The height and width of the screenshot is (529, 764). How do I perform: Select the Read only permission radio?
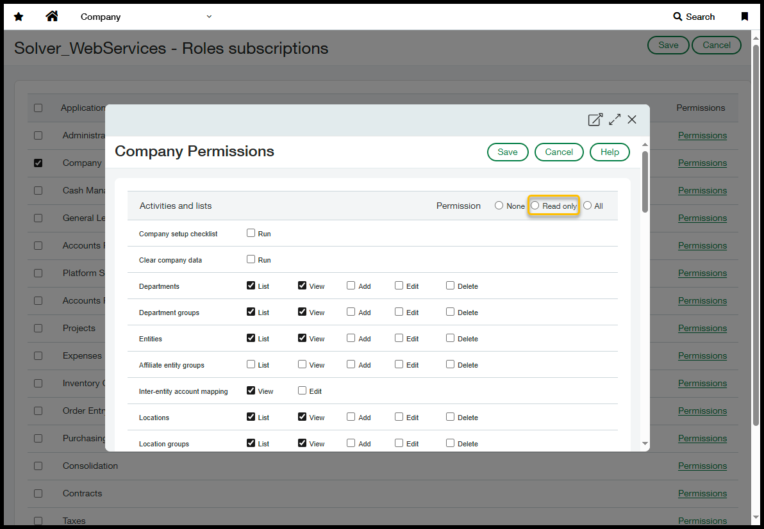pos(535,206)
